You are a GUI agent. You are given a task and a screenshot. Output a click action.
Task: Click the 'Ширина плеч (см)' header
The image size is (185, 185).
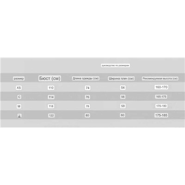click(x=121, y=79)
